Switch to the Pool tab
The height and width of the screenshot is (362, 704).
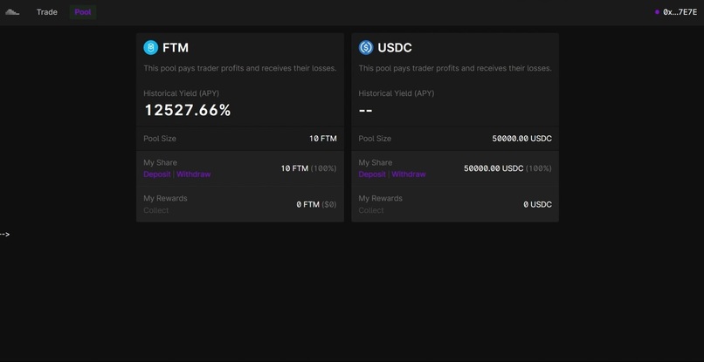pos(83,12)
